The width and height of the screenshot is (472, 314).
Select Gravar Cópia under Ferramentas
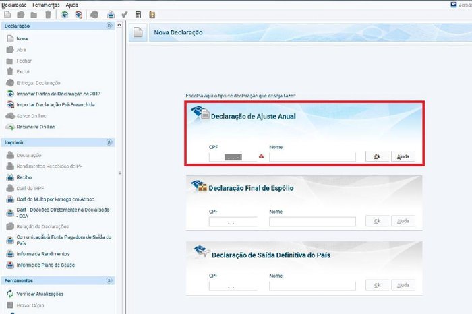pyautogui.click(x=30, y=305)
